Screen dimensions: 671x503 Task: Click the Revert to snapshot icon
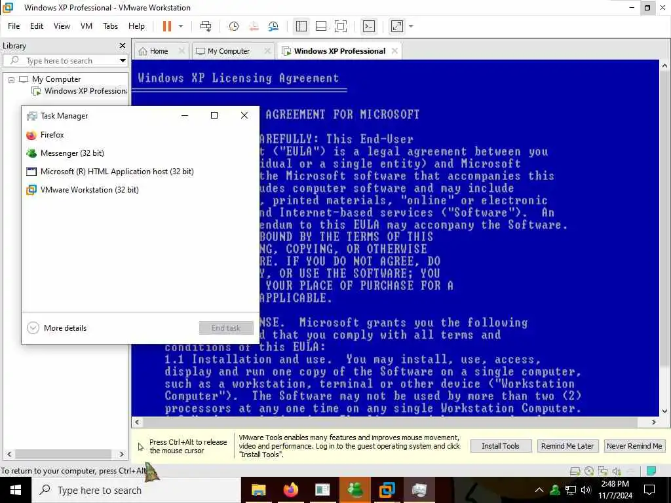tap(254, 26)
